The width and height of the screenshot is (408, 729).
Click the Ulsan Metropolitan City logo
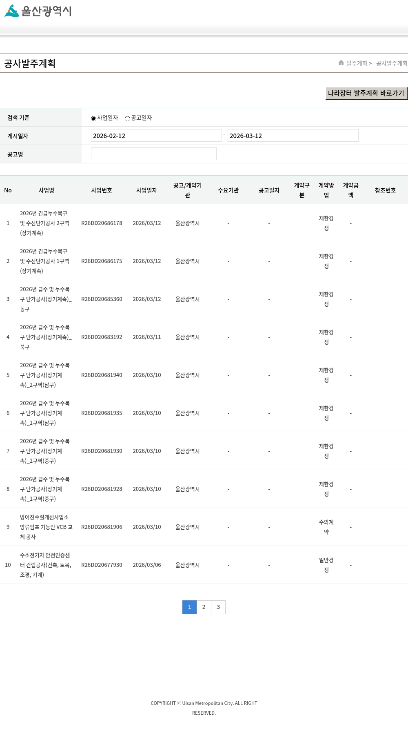[38, 11]
